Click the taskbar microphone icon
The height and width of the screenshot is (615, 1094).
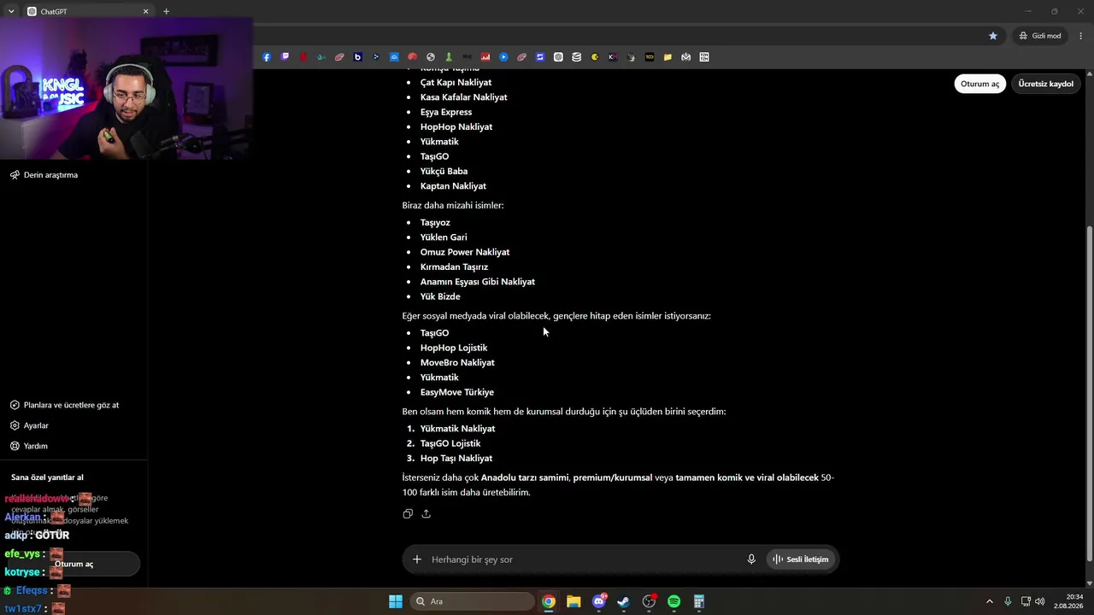[x=1008, y=601]
